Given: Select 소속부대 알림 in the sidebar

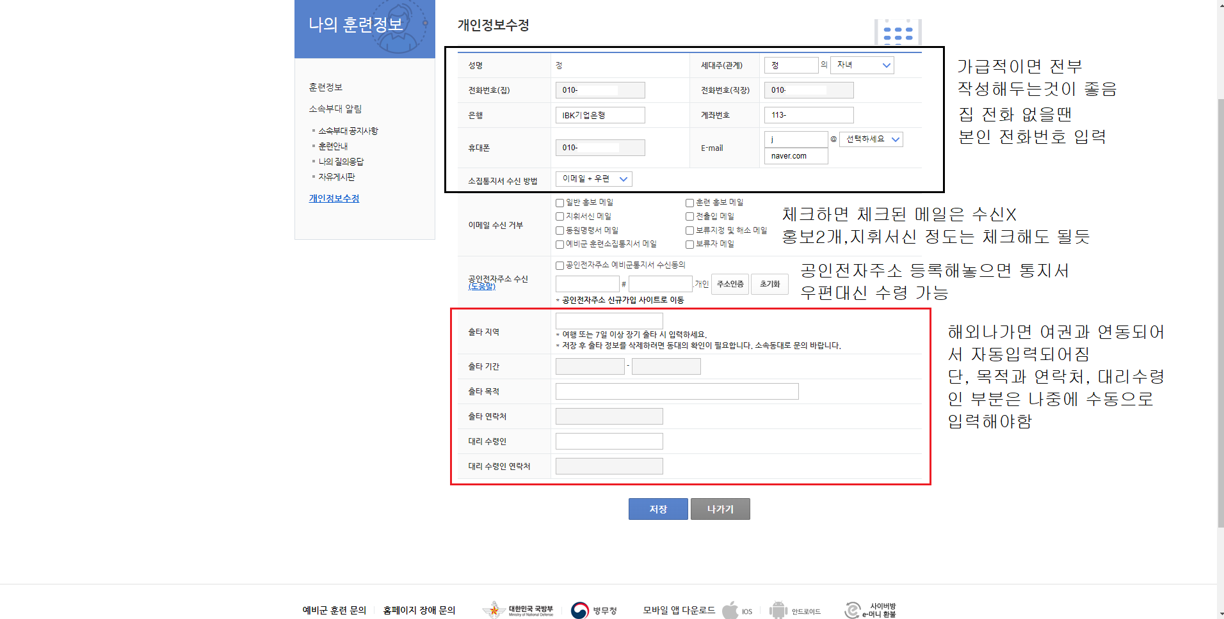Looking at the screenshot, I should pos(335,109).
